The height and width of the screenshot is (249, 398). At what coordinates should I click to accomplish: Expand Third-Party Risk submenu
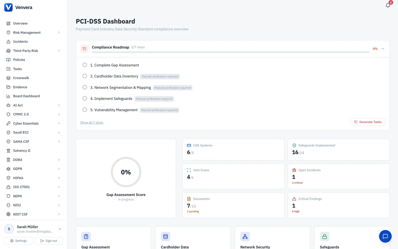pos(59,51)
